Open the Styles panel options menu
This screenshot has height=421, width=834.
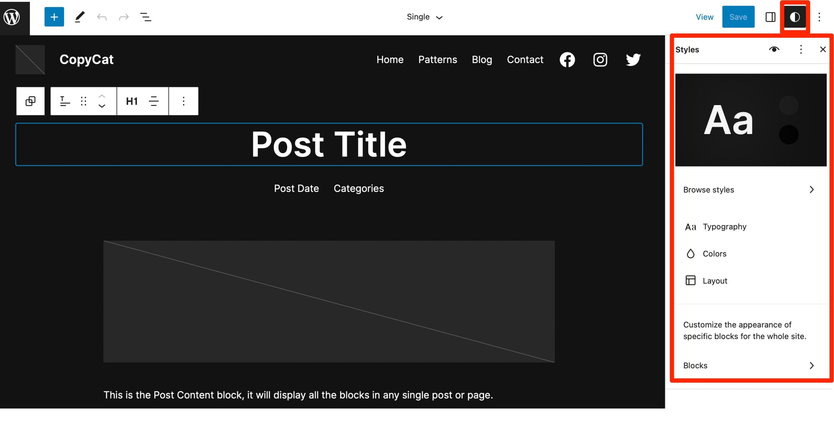[x=801, y=49]
